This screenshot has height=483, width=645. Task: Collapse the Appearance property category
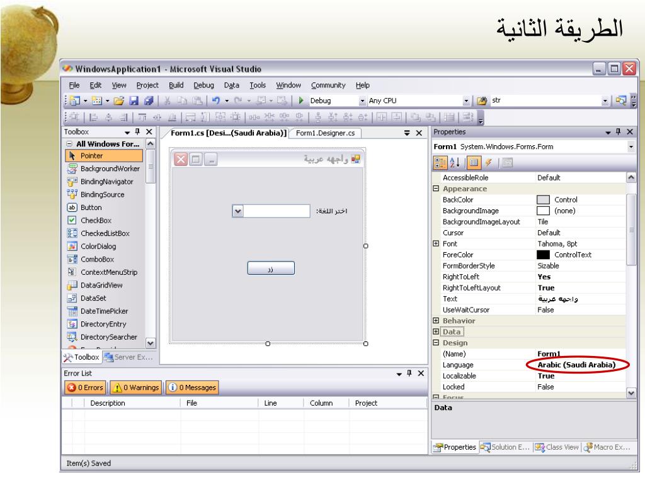click(x=436, y=189)
